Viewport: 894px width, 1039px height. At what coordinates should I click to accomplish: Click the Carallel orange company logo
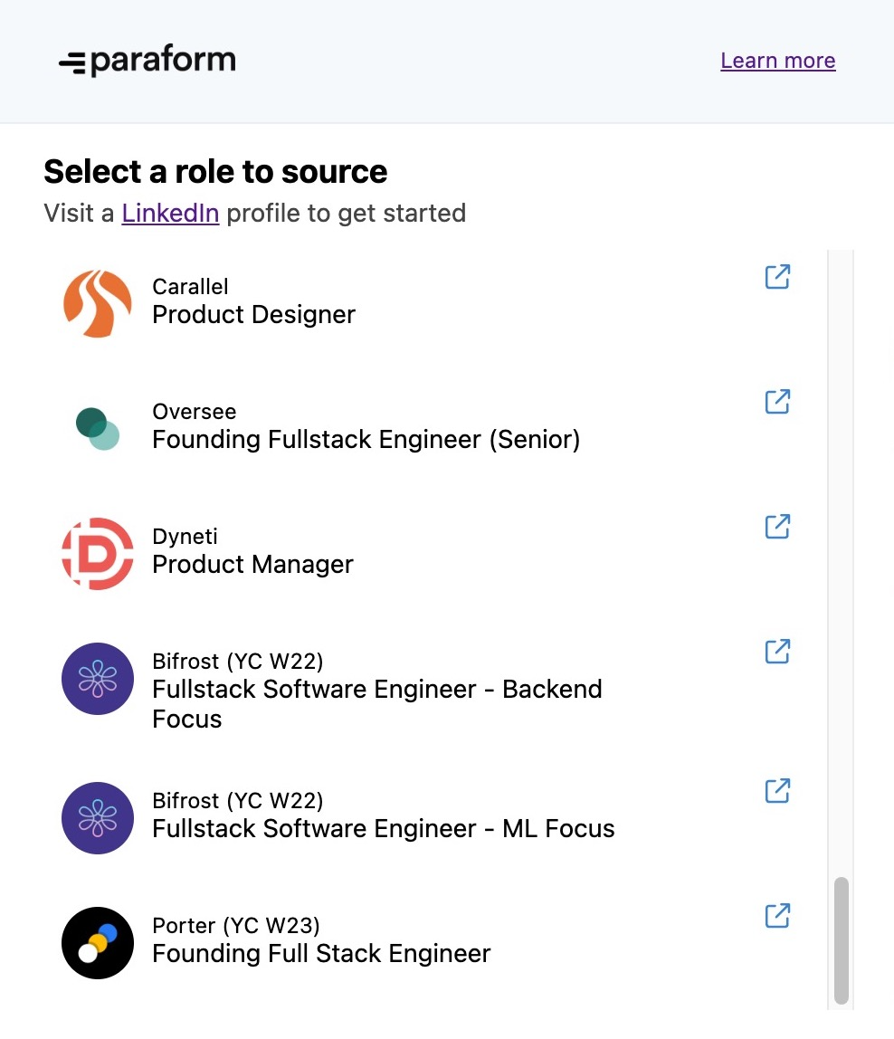tap(98, 303)
